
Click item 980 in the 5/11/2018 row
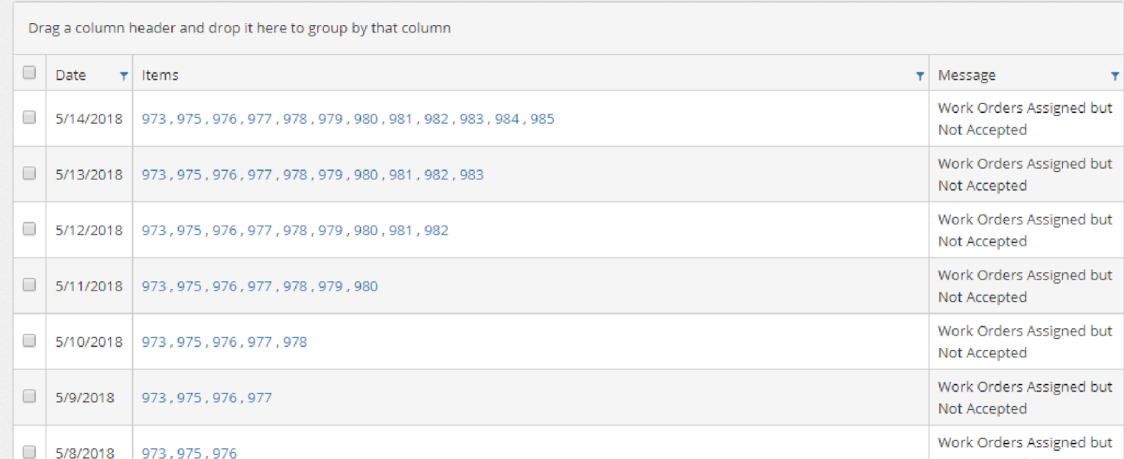click(x=366, y=286)
